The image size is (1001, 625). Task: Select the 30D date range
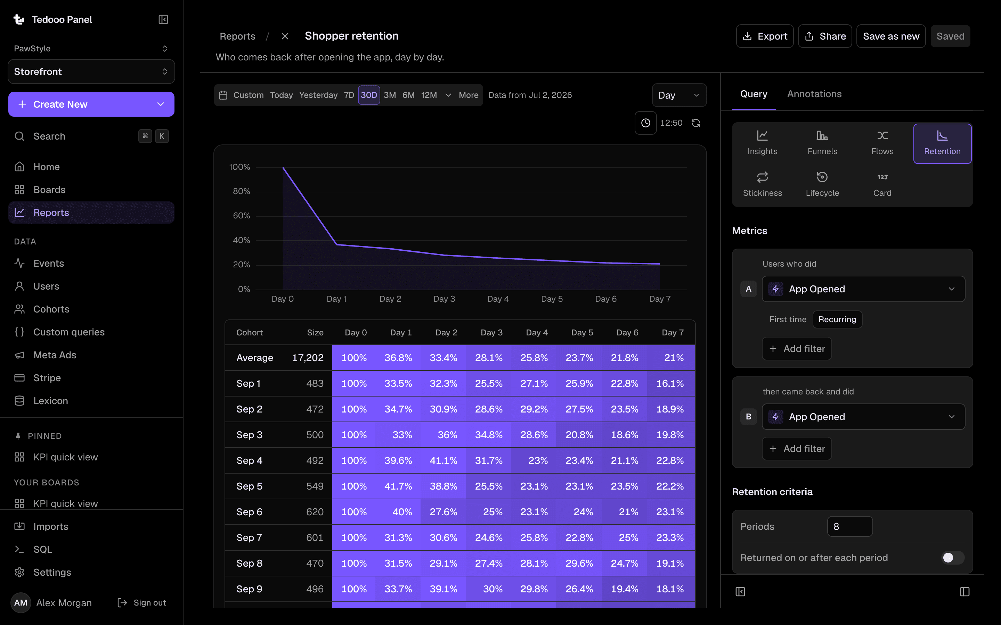pos(368,95)
